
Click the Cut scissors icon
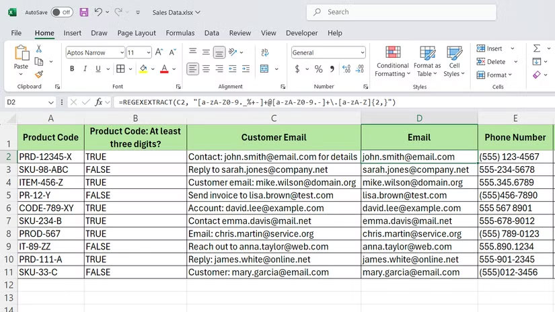point(39,48)
